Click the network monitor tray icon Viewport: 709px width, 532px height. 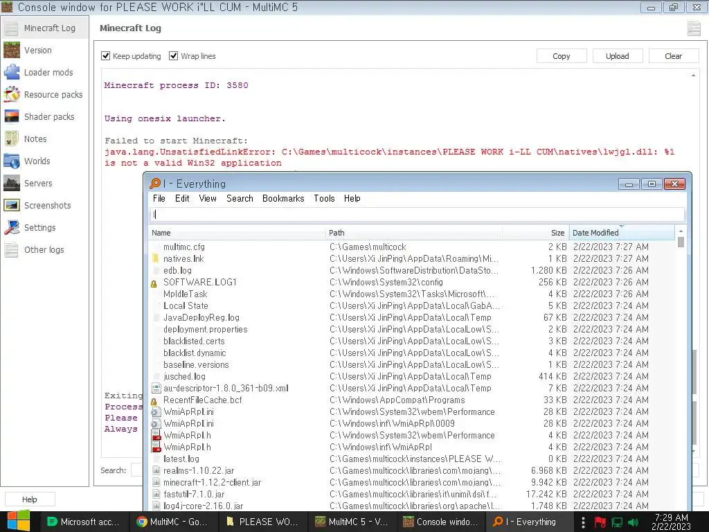[x=617, y=522]
